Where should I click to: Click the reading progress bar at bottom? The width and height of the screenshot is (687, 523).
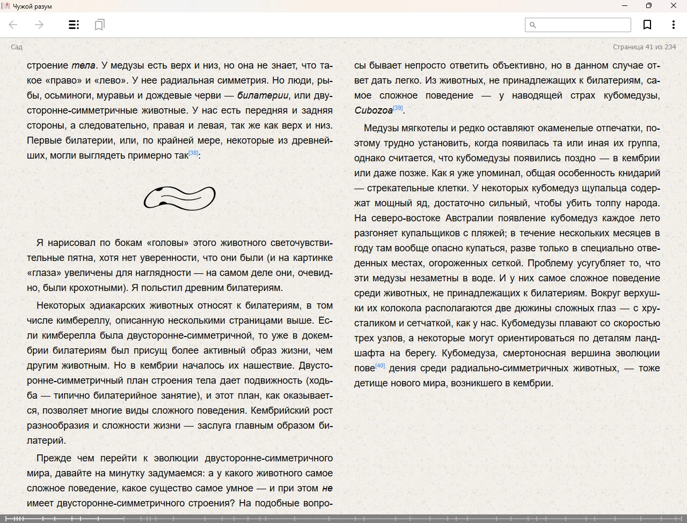click(343, 518)
